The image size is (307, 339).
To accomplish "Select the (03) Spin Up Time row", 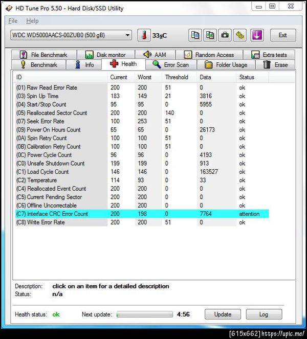I will click(142, 96).
